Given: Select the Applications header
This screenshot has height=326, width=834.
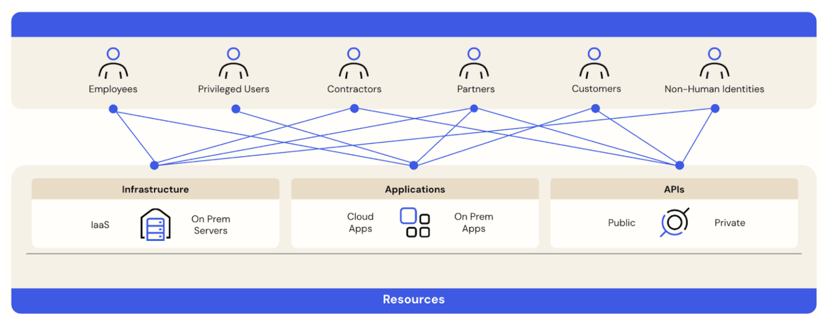Looking at the screenshot, I should 415,189.
